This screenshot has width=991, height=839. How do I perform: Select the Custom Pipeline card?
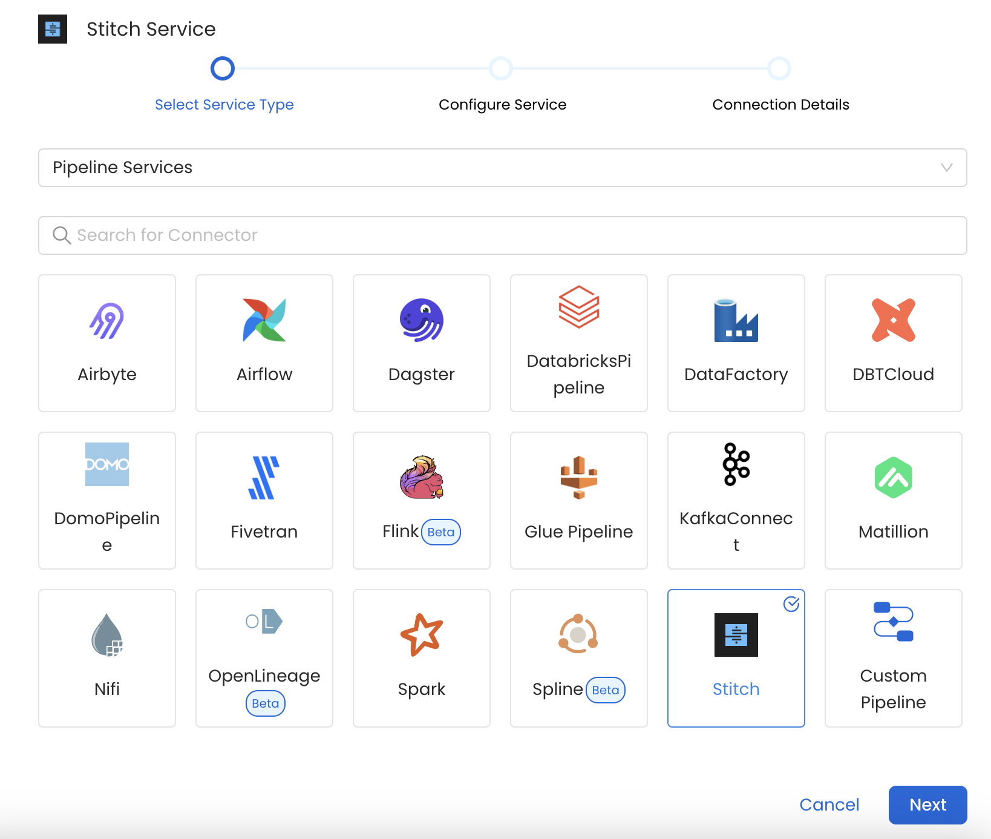pyautogui.click(x=893, y=658)
